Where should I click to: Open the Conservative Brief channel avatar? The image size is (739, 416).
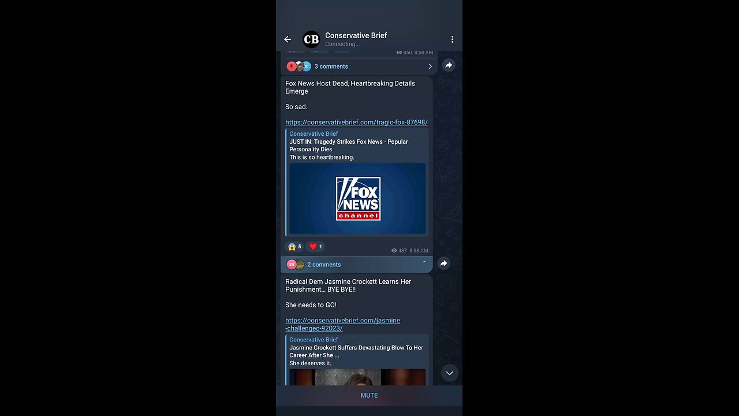click(x=311, y=39)
